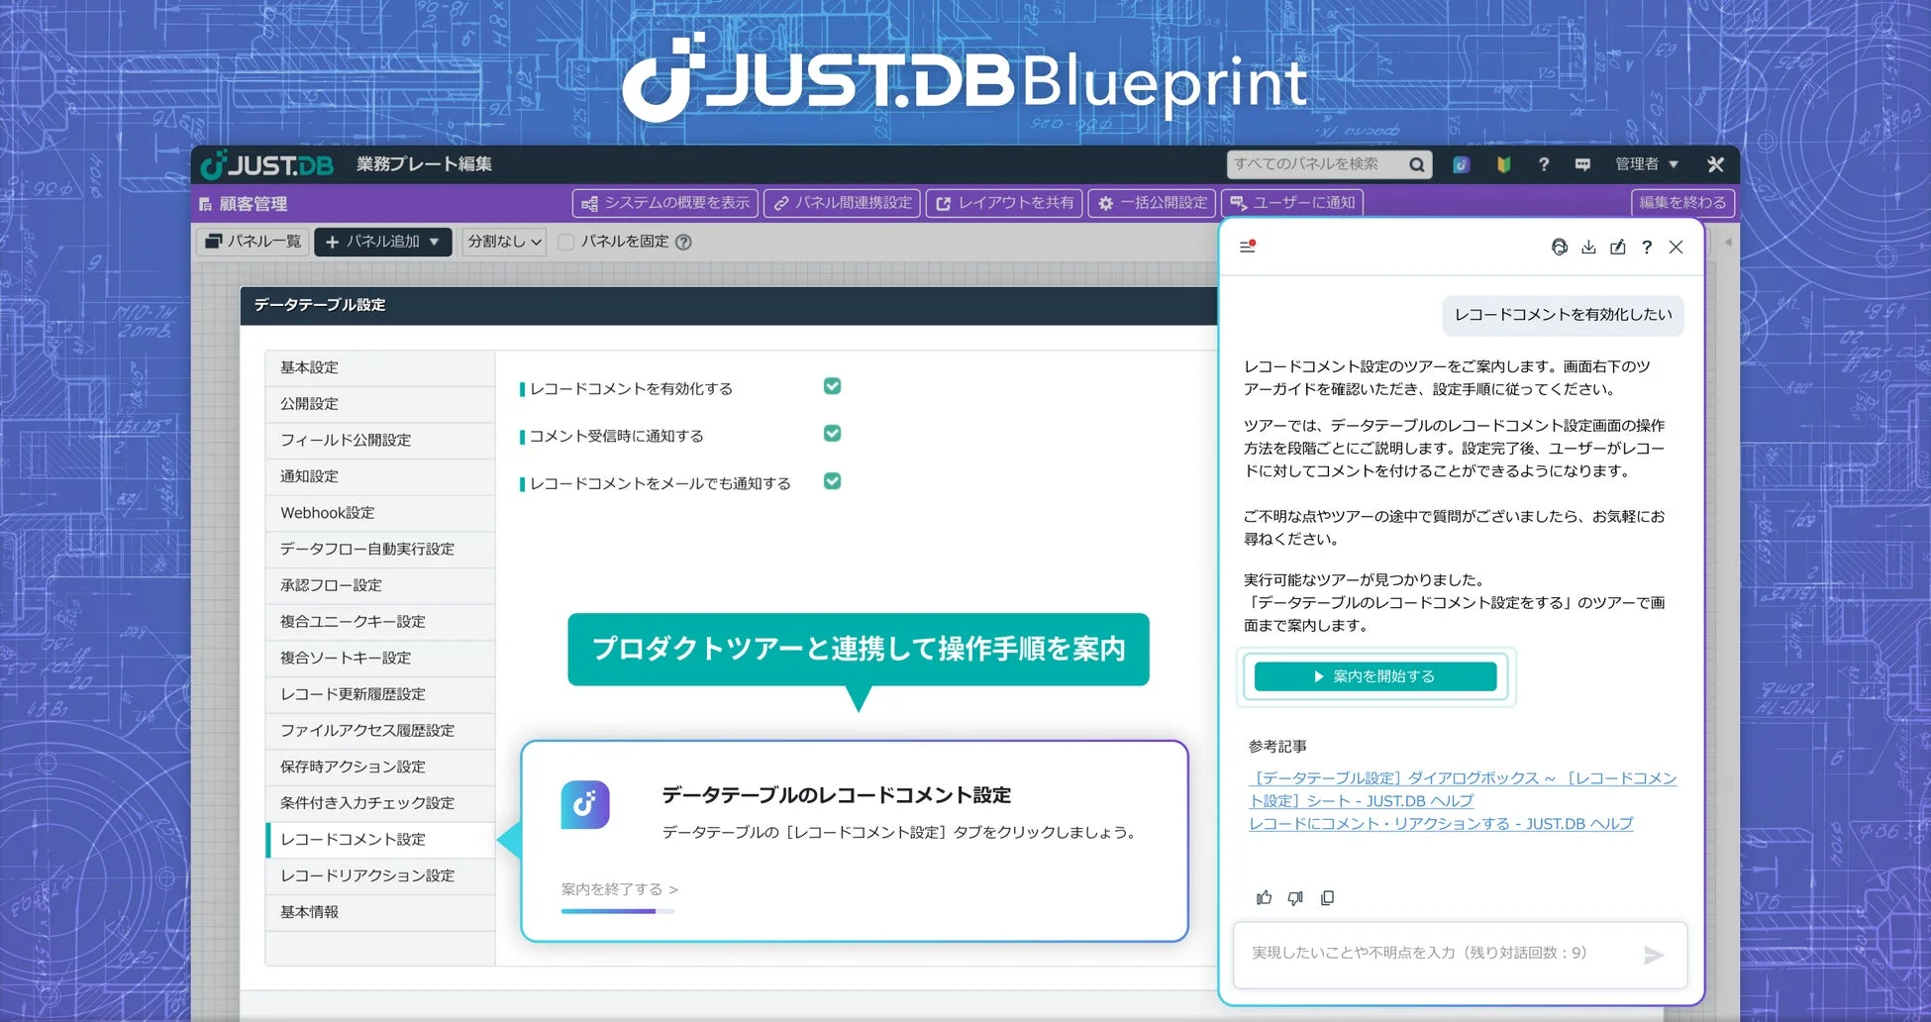Open パネル一覧 button

tap(253, 242)
